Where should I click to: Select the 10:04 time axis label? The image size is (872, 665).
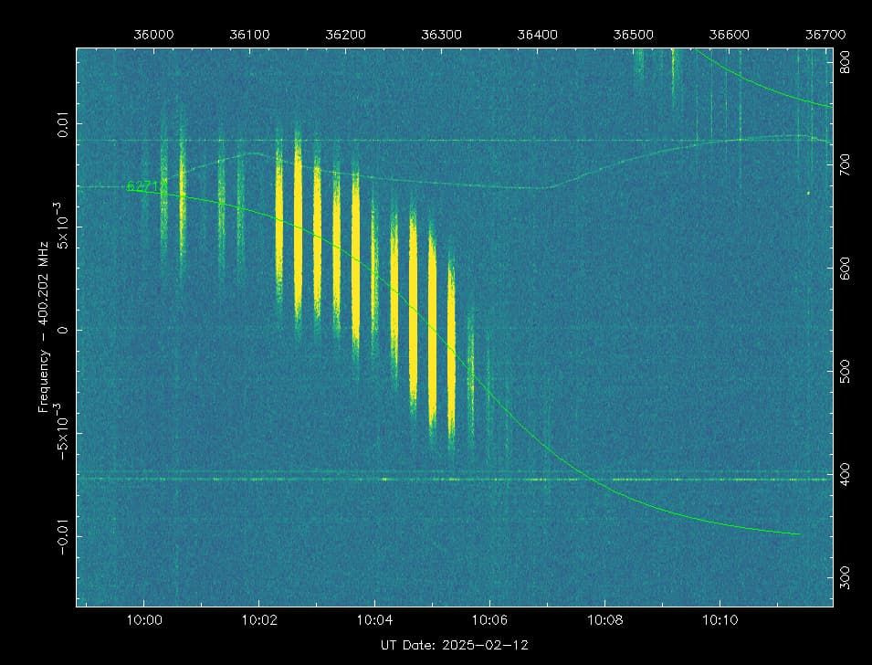(374, 620)
